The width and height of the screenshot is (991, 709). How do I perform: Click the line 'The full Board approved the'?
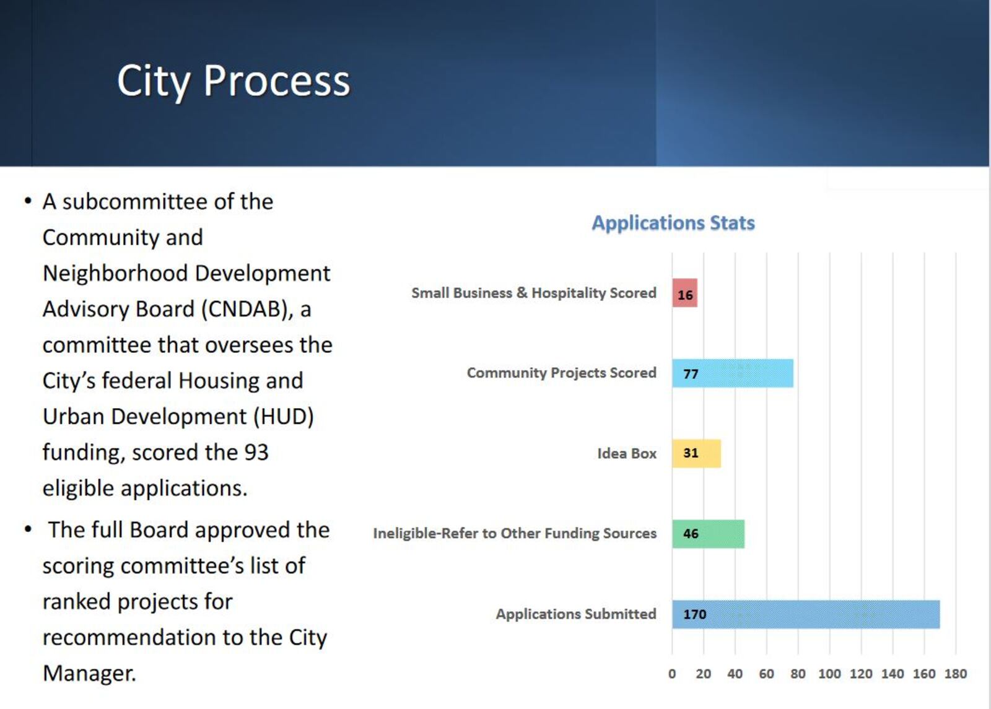pos(189,530)
